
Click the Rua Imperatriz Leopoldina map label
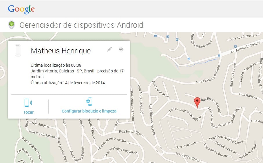(x=185, y=114)
